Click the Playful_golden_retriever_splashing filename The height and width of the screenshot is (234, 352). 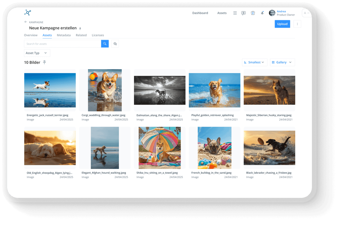213,115
